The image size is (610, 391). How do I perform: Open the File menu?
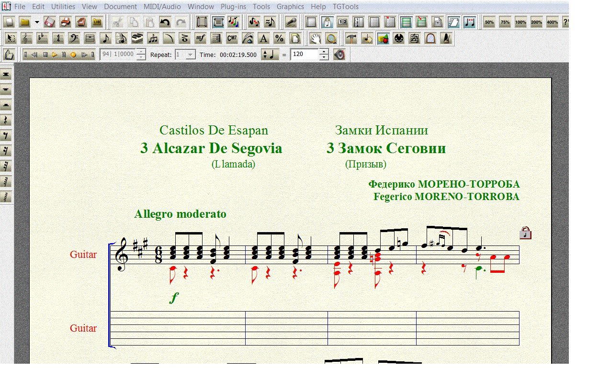(20, 7)
